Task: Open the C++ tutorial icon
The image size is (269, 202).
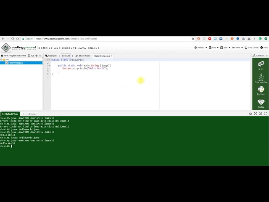Action: (x=261, y=66)
